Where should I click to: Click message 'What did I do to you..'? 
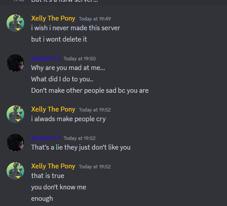click(x=62, y=79)
